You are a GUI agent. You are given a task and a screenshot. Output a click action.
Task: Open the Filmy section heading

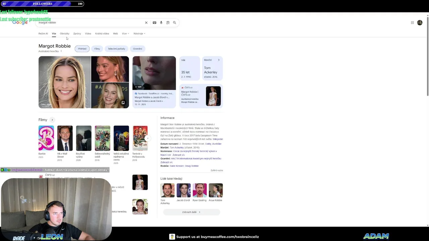click(43, 120)
